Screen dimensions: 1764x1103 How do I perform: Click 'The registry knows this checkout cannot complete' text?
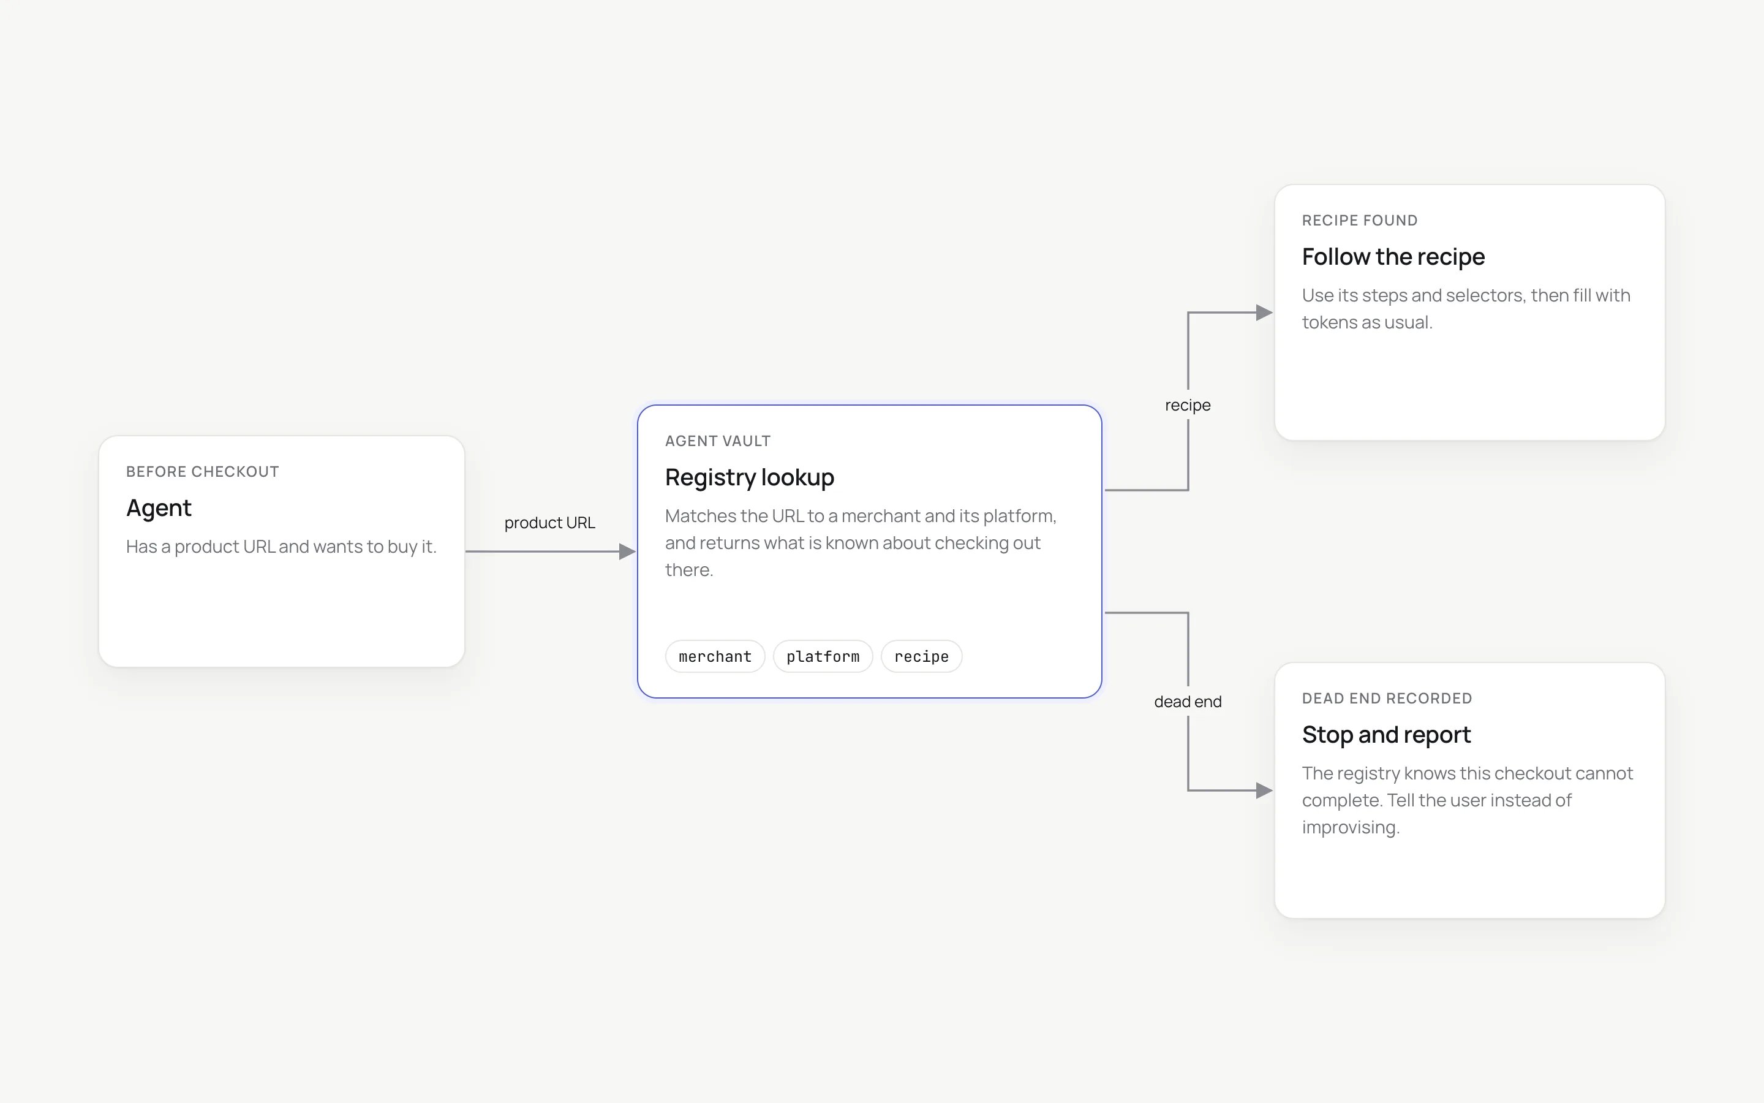1468,800
